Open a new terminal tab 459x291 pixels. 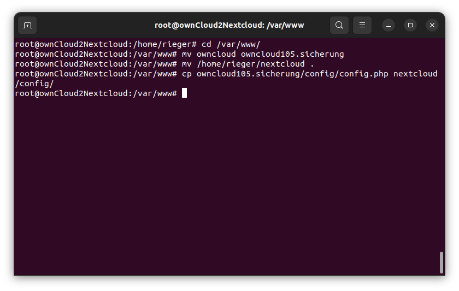coord(27,26)
